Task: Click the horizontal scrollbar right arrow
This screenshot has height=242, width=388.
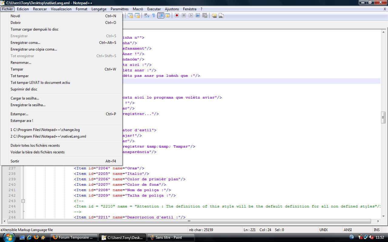Action: coord(378,221)
